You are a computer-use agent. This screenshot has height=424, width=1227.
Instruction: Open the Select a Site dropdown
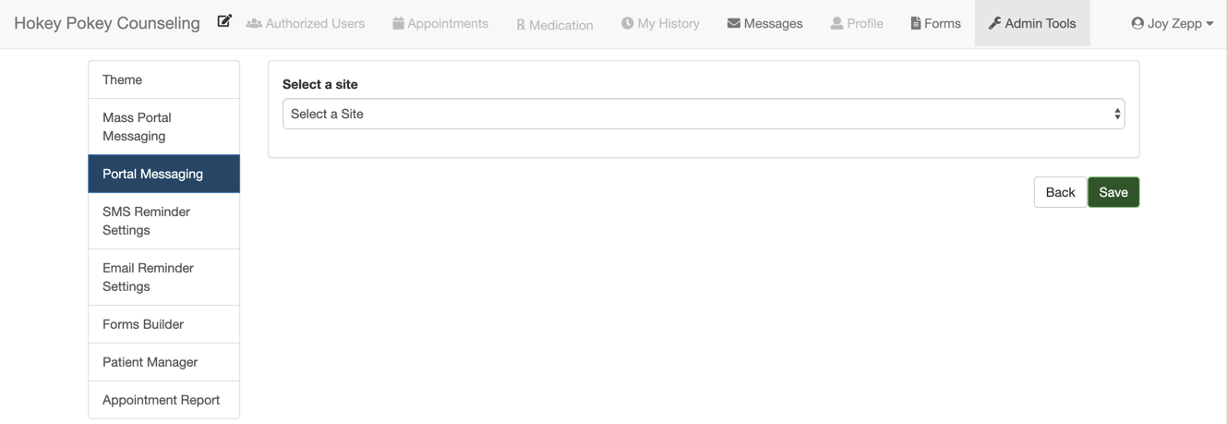[704, 114]
